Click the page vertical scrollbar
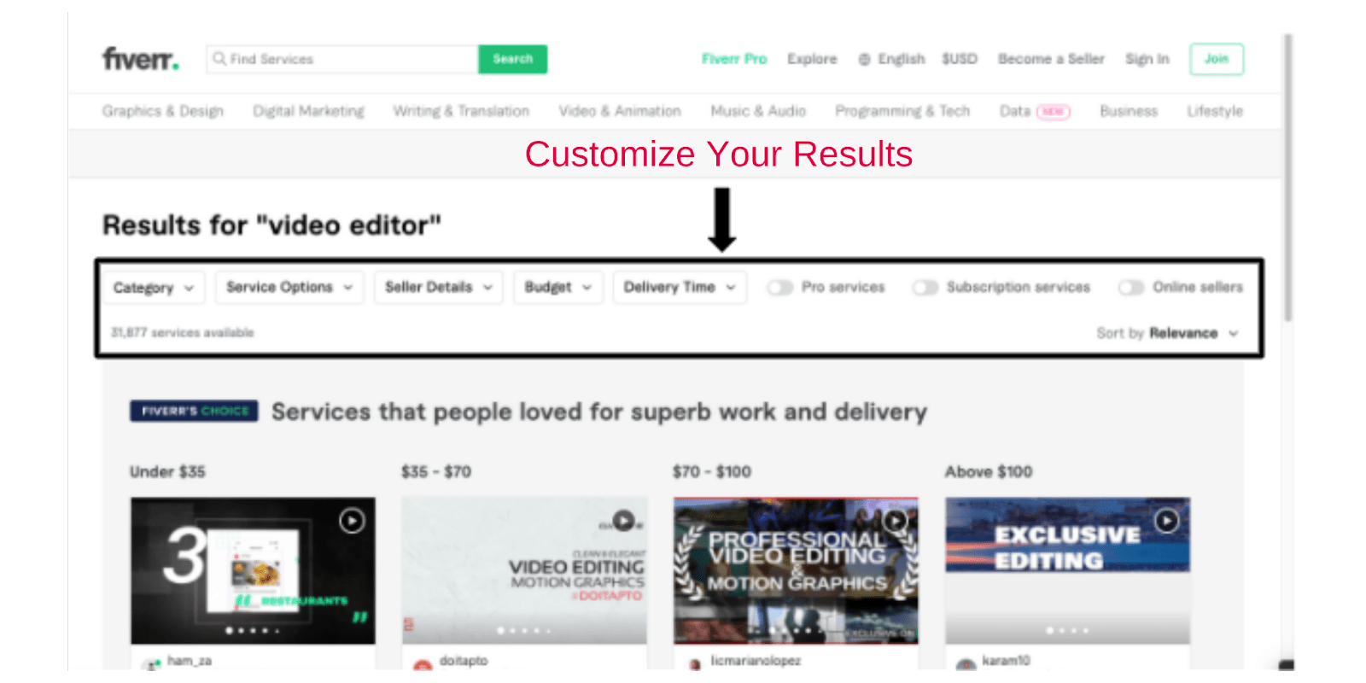 [1287, 178]
